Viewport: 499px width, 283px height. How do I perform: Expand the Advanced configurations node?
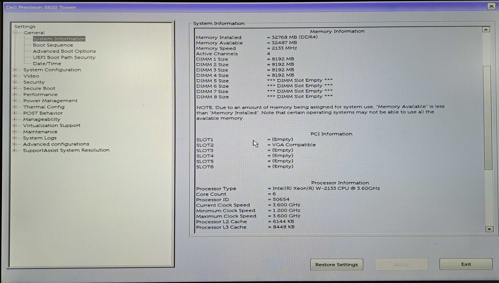pos(15,144)
